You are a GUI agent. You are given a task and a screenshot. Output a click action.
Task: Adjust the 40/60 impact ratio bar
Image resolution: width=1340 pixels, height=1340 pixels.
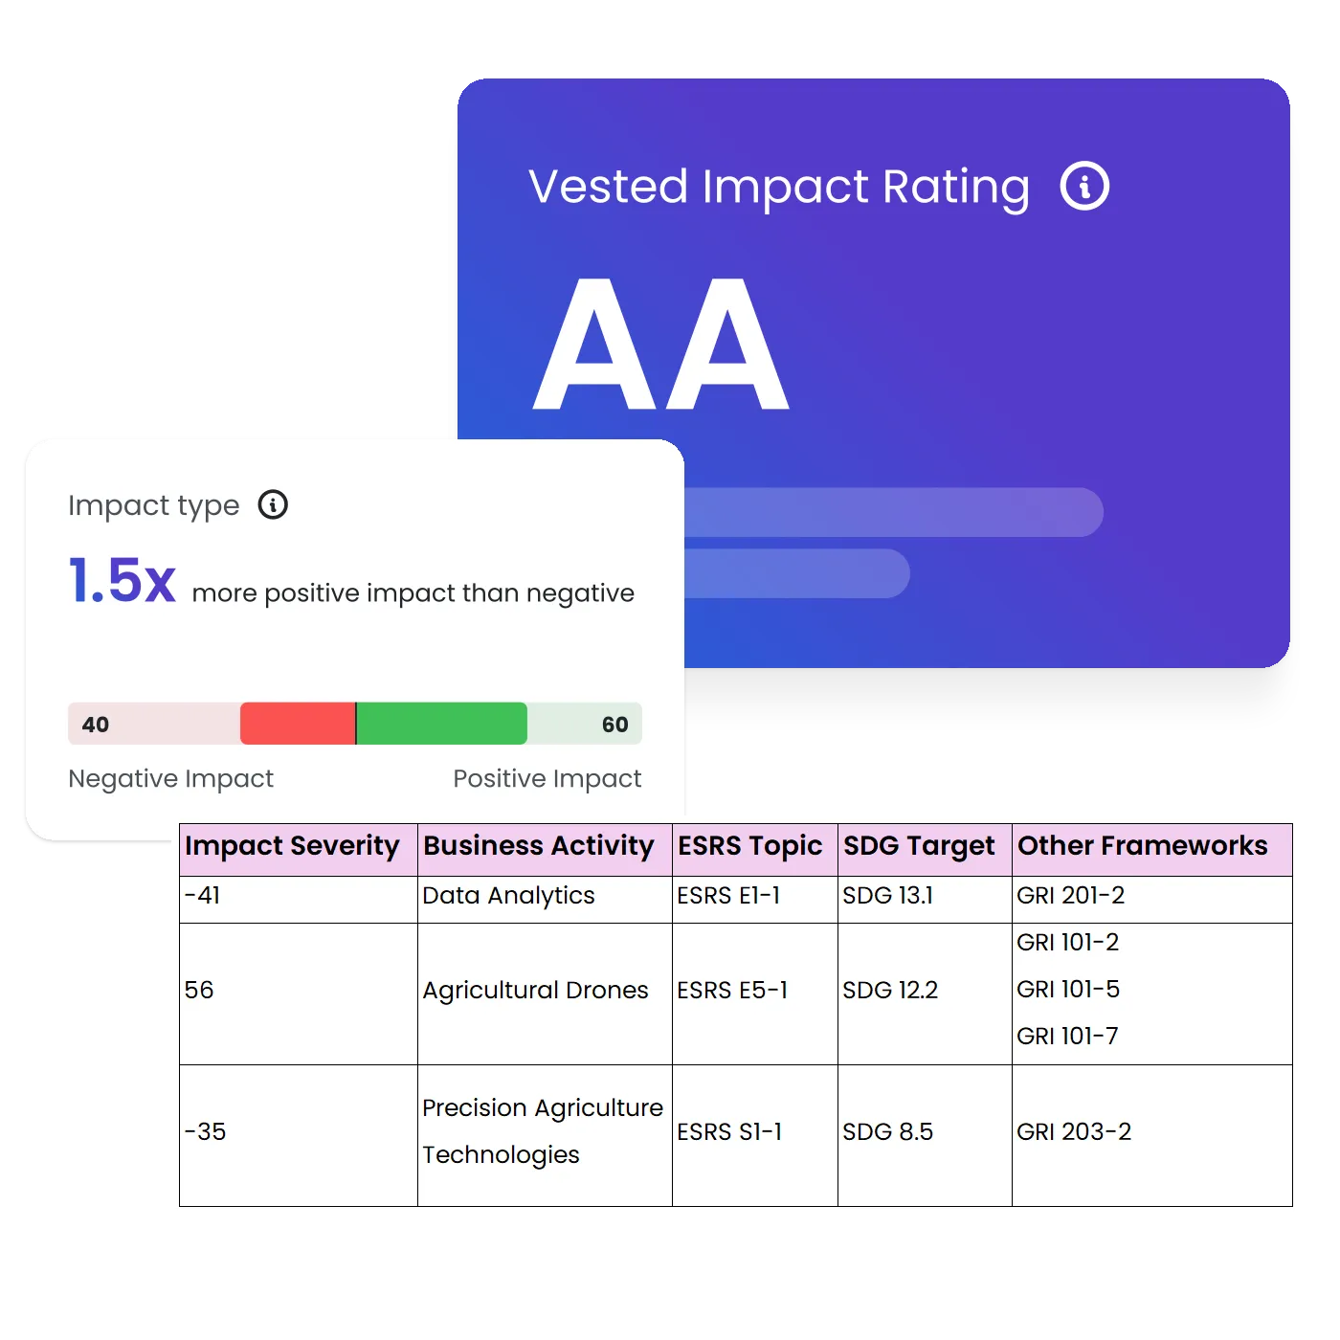click(x=354, y=724)
